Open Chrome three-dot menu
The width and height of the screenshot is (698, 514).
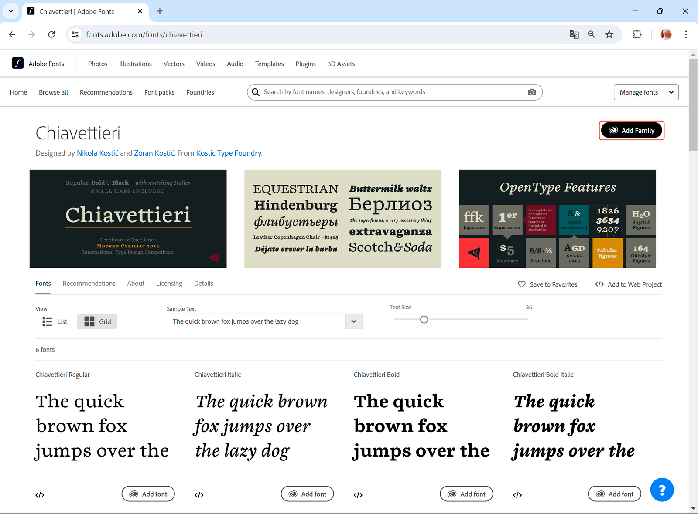pos(686,34)
